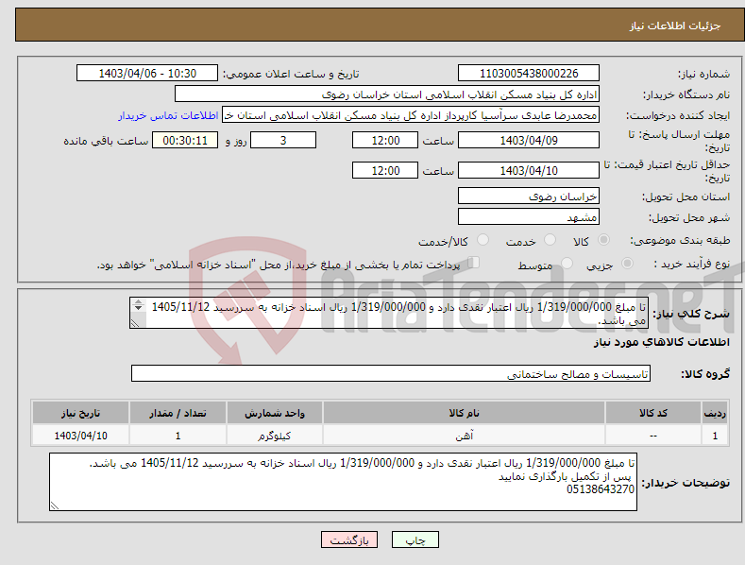This screenshot has height=565, width=745.
Task: Click the نام دستگاه خریدار field
Action: pyautogui.click(x=387, y=94)
